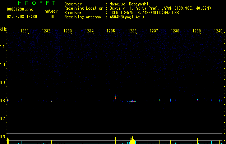Click the long meteor echo near 1236
The height and width of the screenshot is (144, 226).
tap(132, 101)
